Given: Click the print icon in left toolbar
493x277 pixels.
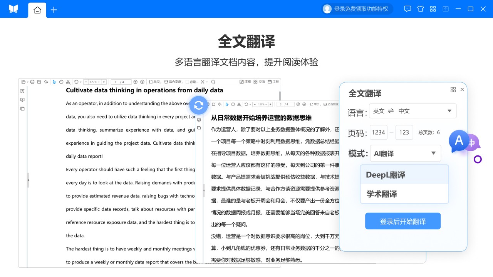Looking at the screenshot, I should click(32, 82).
